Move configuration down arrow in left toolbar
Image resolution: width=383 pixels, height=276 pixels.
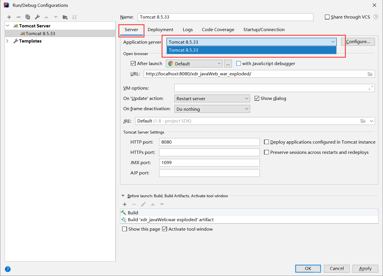point(56,17)
